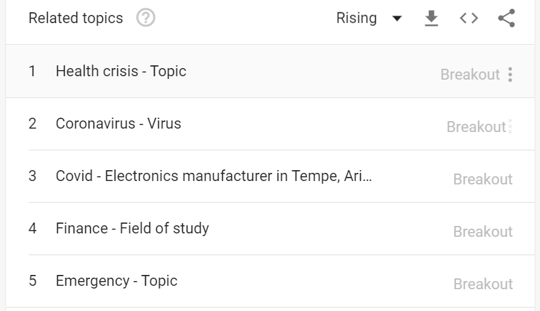Click Breakout value in Health crisis row
The image size is (540, 311).
470,74
